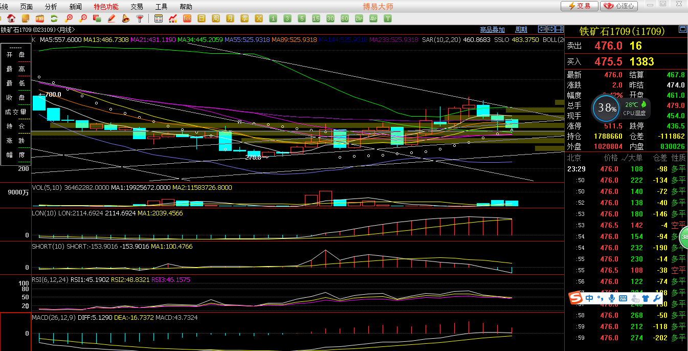Click the alert bell icon

pos(126,18)
